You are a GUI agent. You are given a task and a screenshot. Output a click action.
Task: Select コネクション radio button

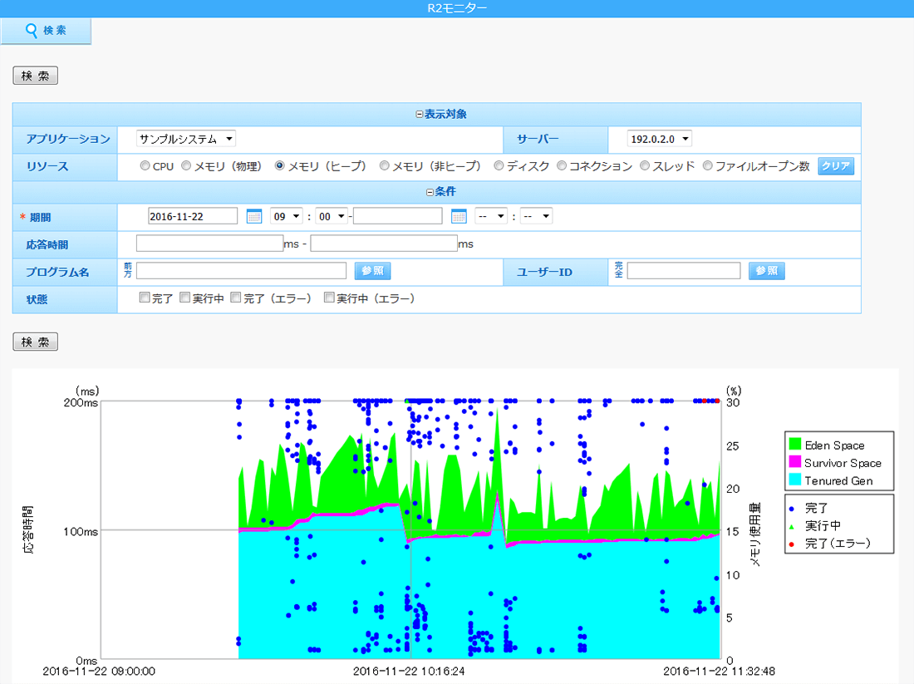point(562,165)
